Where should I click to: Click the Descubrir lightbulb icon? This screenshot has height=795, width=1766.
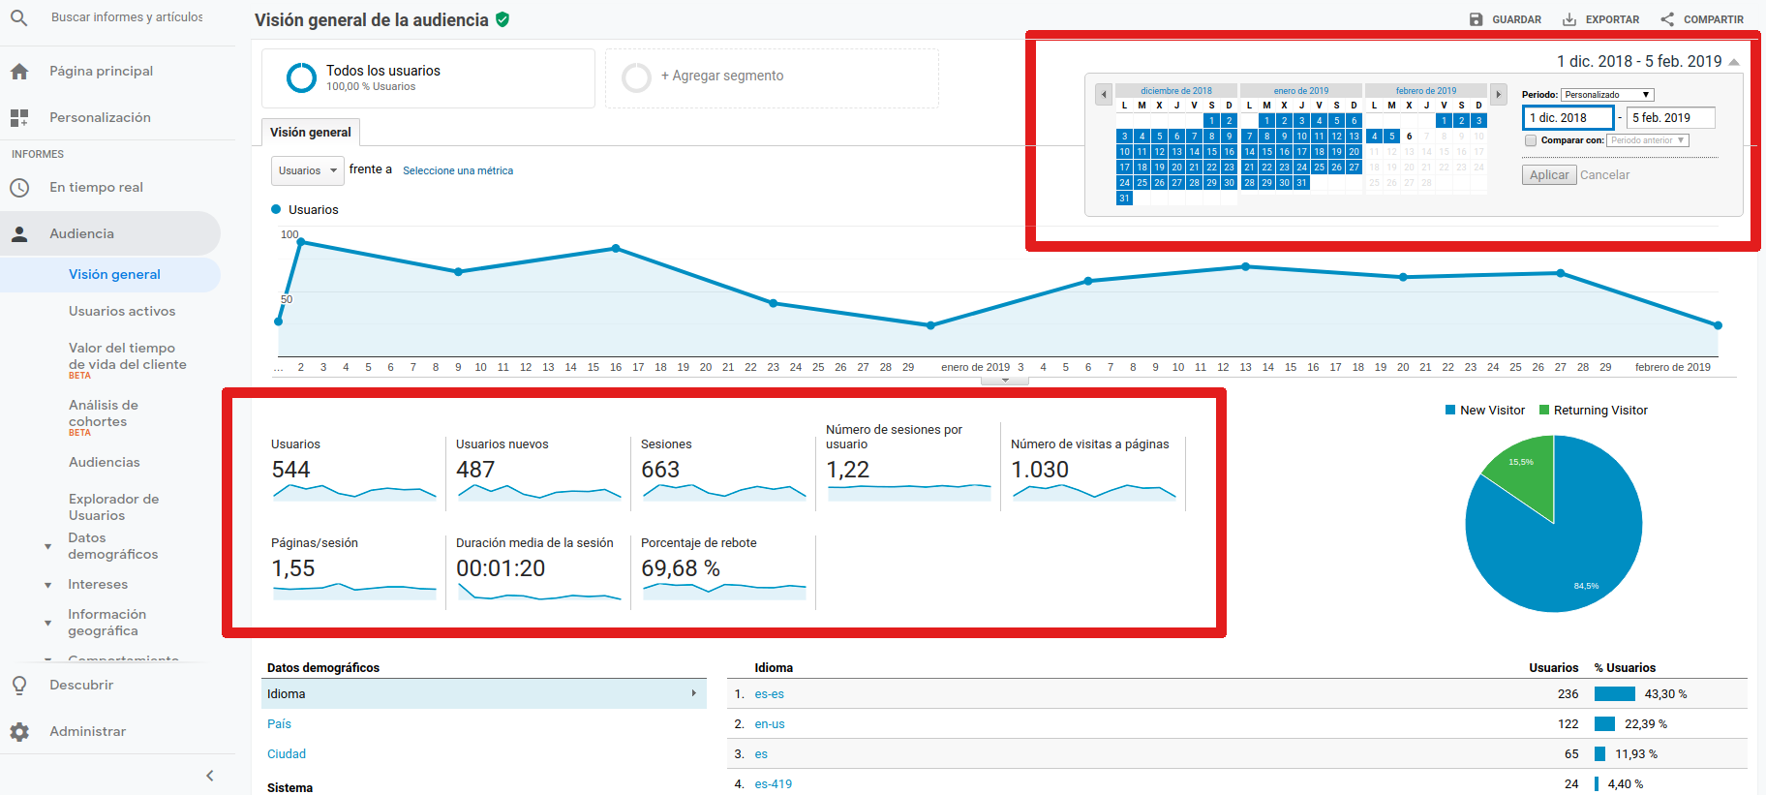19,685
